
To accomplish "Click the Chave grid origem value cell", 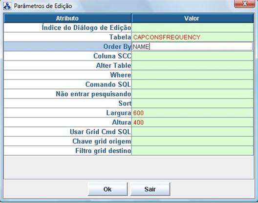I will [x=193, y=142].
